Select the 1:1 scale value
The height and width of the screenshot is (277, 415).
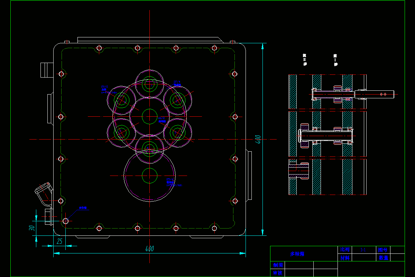coord(363,250)
